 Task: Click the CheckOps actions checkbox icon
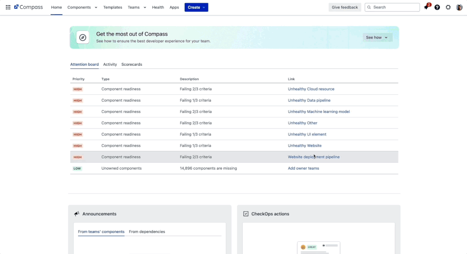246,214
